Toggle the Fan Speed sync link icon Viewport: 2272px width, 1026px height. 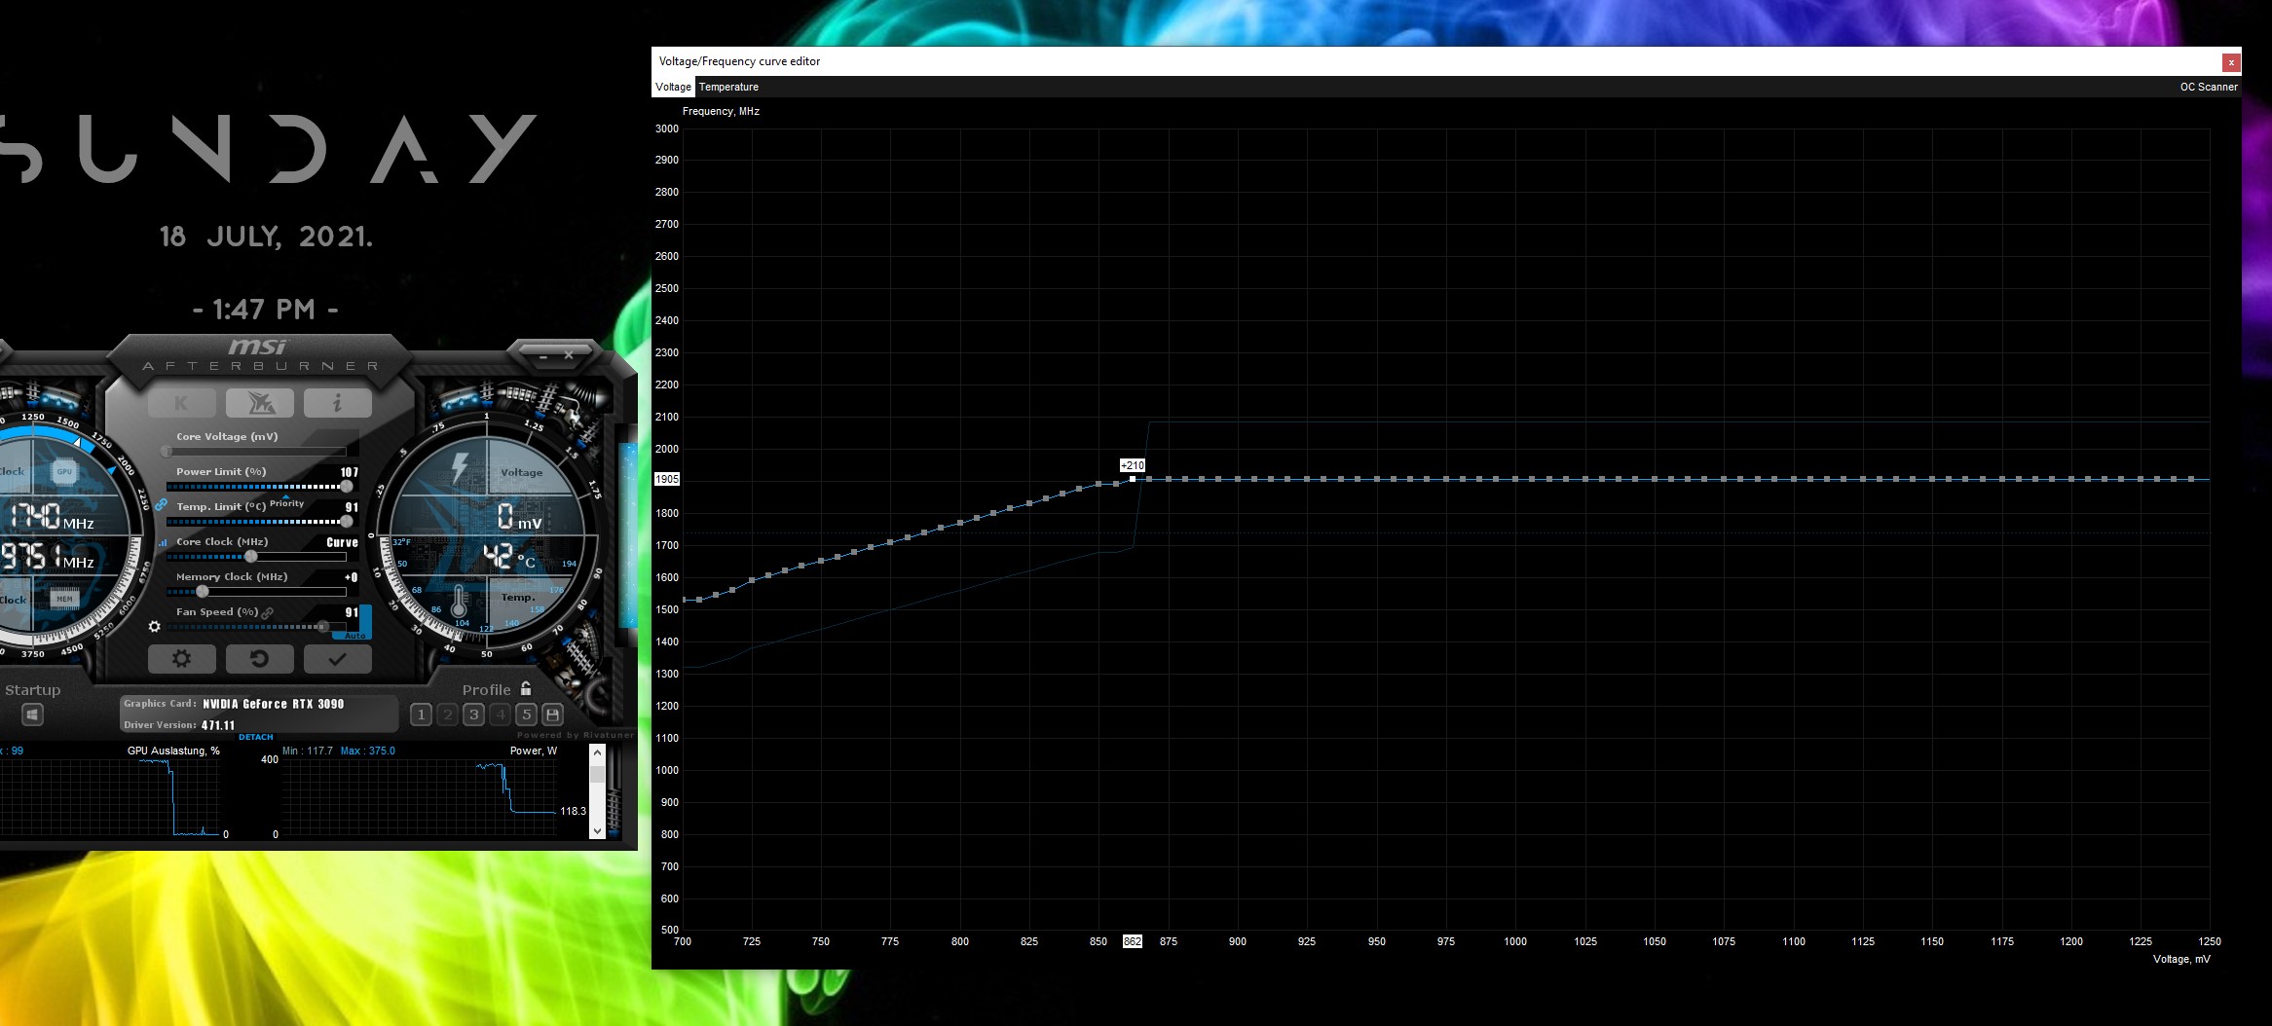coord(268,612)
